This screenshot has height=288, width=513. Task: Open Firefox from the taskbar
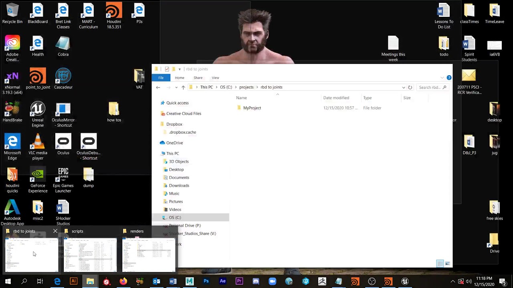click(123, 282)
